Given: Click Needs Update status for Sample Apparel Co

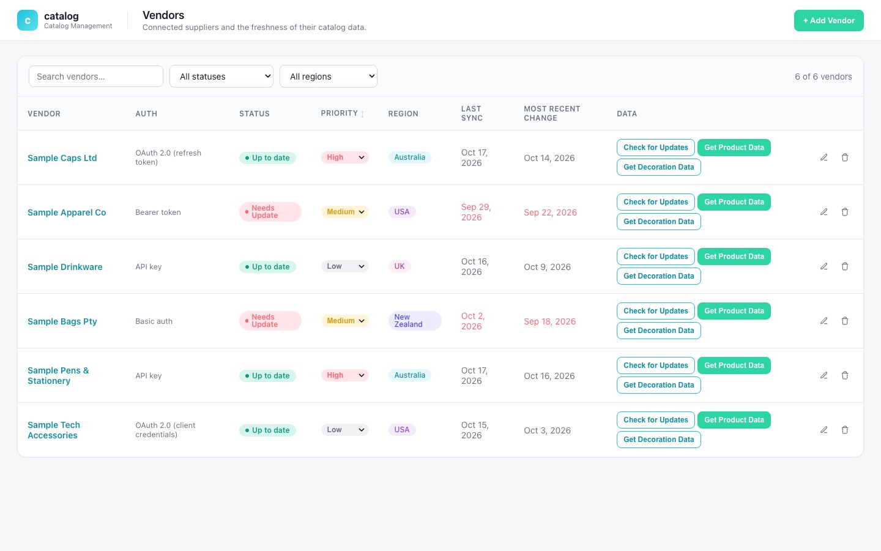Looking at the screenshot, I should tap(270, 212).
